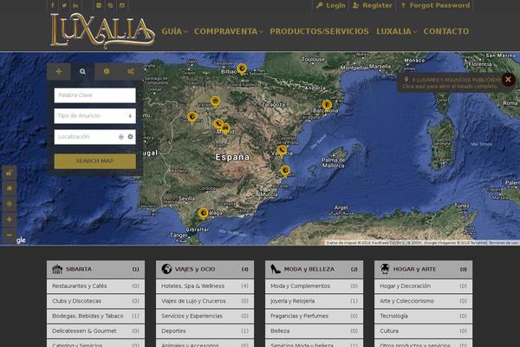This screenshot has width=520, height=347.
Task: Click the Sibarita cutlery category icon
Action: coord(57,269)
